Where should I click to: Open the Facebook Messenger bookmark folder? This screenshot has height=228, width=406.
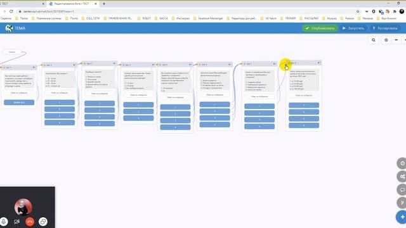point(208,18)
